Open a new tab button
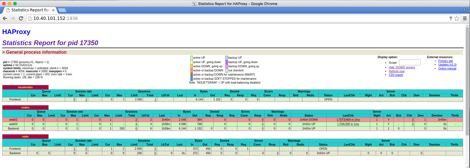The image size is (470, 168). coord(62,10)
